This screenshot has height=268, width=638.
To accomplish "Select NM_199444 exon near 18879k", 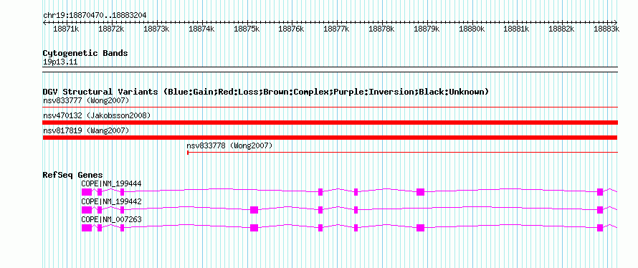I will point(421,192).
